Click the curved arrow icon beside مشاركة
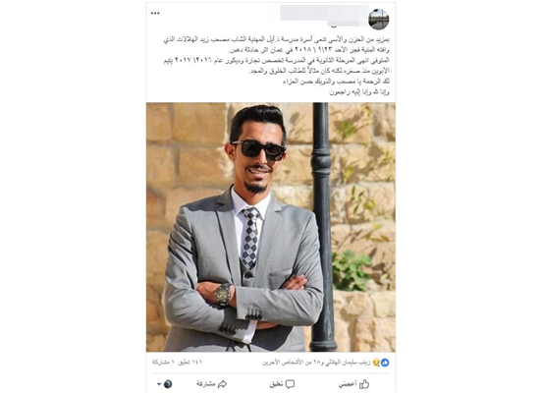This screenshot has height=393, width=540. pyautogui.click(x=223, y=384)
